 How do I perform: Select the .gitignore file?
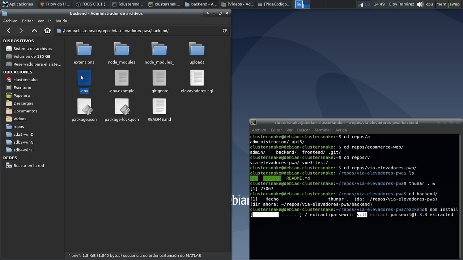pyautogui.click(x=159, y=81)
